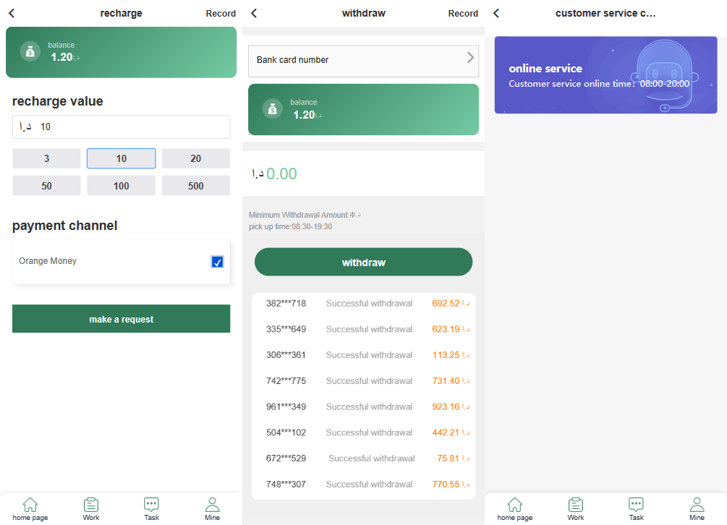Open home page icon below recharge screen
The height and width of the screenshot is (525, 727).
click(x=30, y=508)
